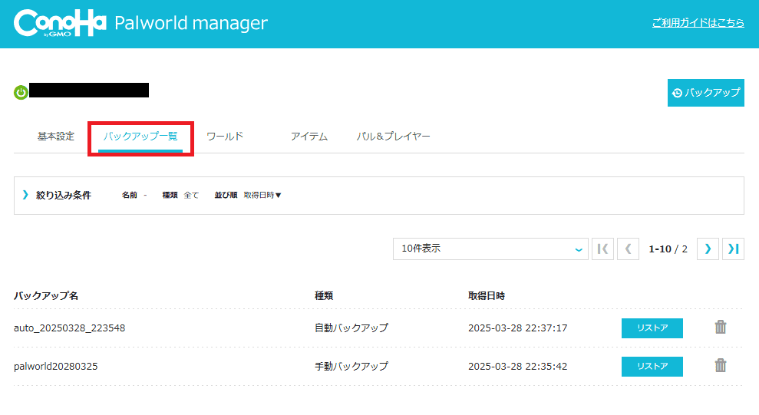Open the アイテム tab
Screen dimensions: 759x415
pos(309,137)
